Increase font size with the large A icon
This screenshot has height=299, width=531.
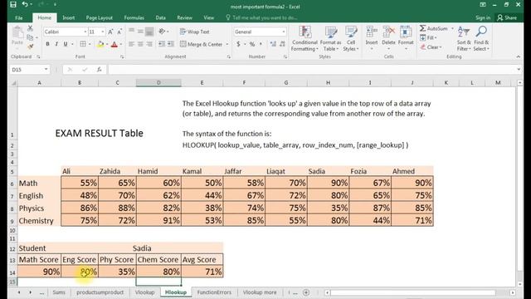(x=110, y=32)
